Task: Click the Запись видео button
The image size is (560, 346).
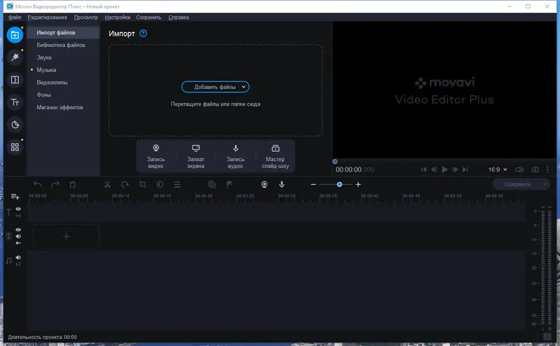Action: click(155, 156)
